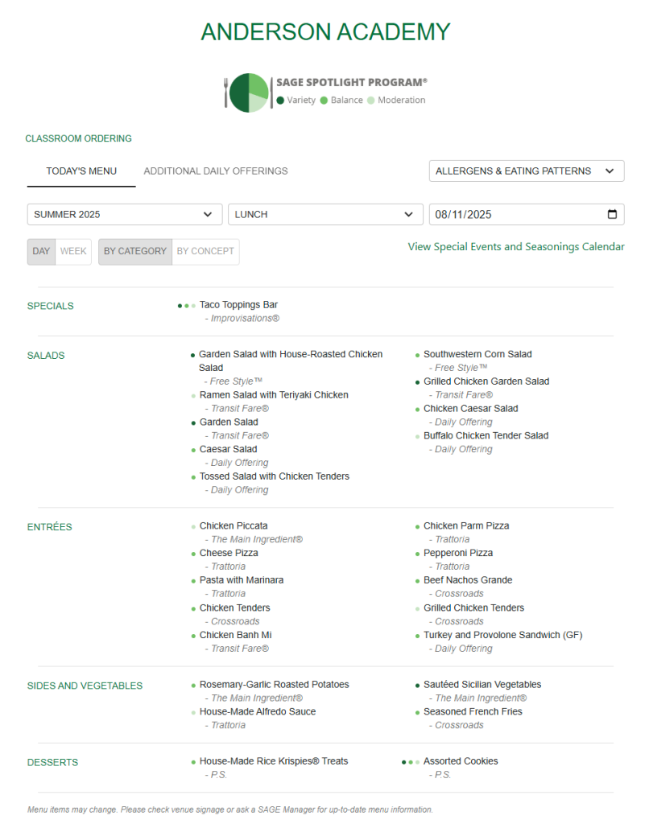Click the ENTRÉES category heading
The width and height of the screenshot is (649, 824).
click(49, 526)
